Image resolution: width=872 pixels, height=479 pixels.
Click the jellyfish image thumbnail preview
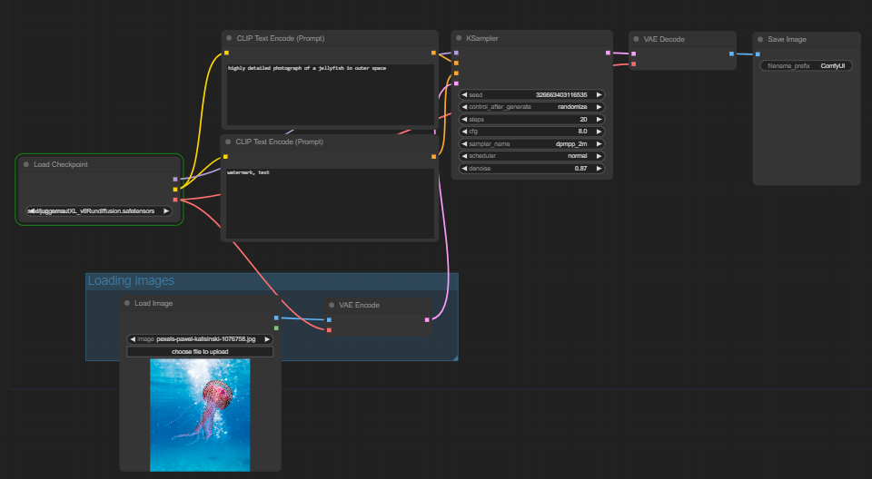200,415
